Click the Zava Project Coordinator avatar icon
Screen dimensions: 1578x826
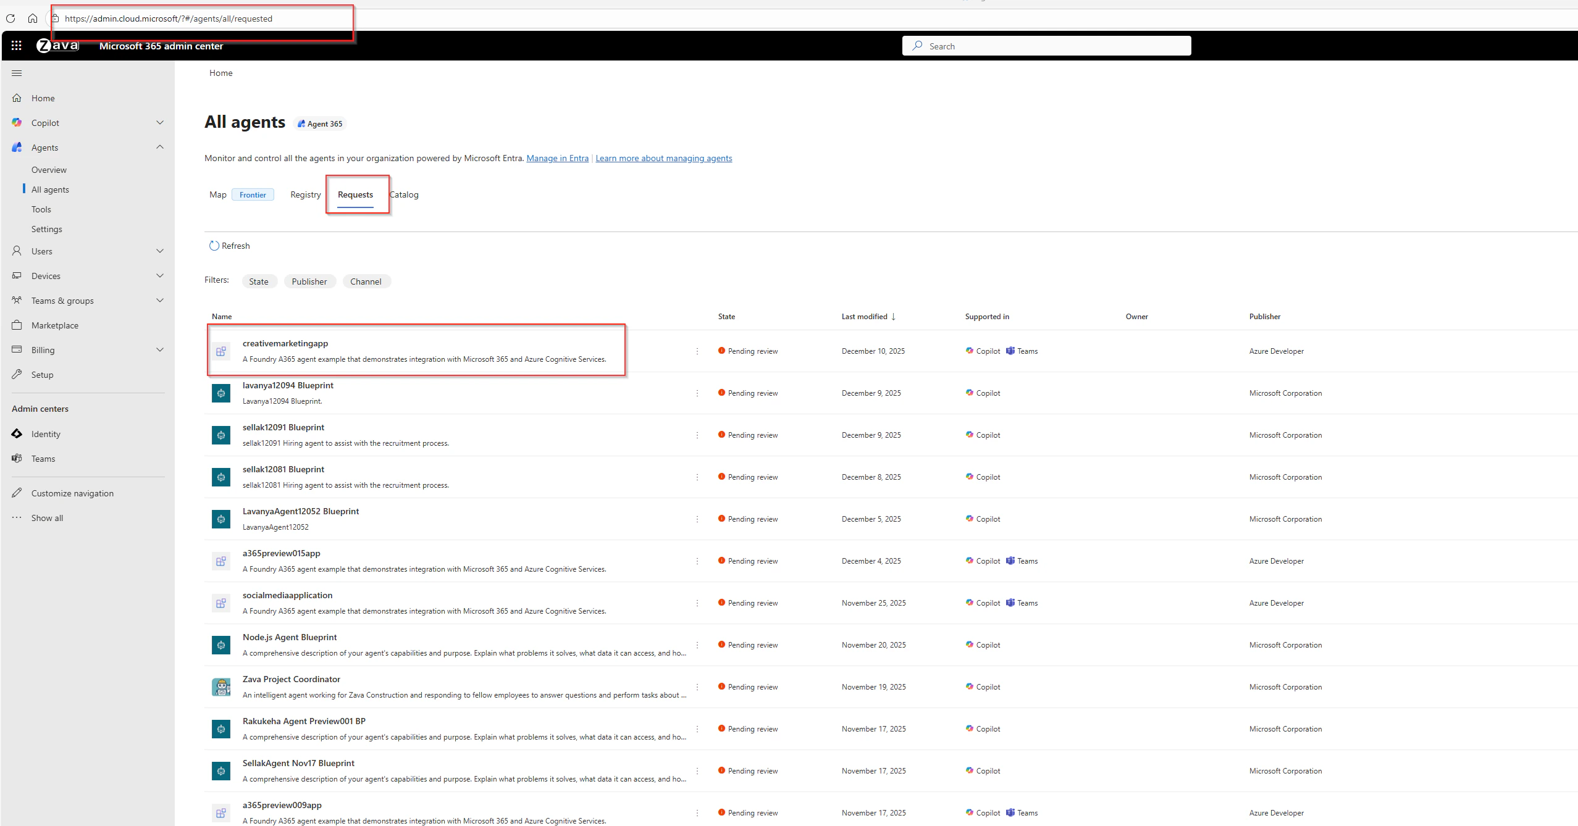[x=221, y=687]
